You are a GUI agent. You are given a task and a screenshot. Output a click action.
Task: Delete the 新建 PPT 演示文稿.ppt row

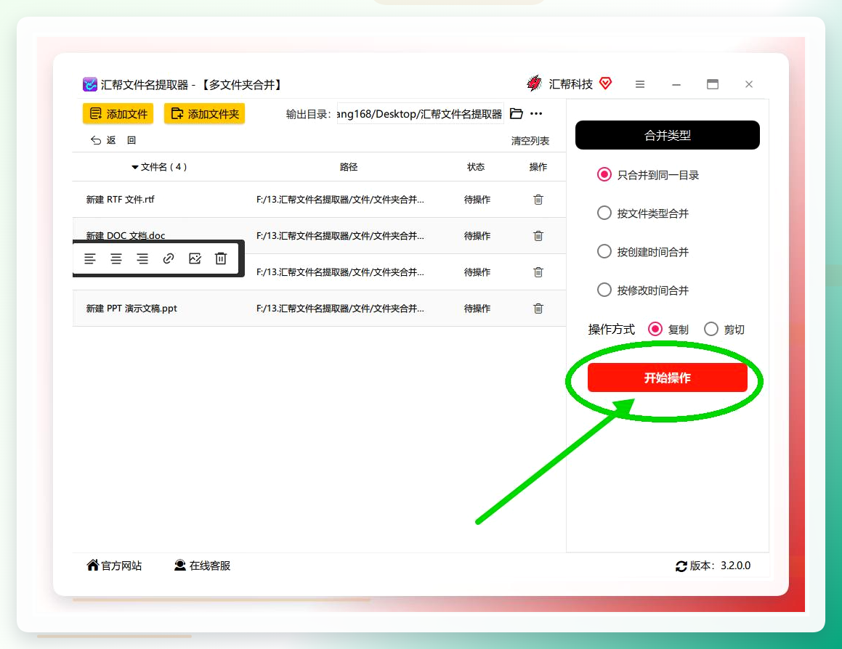[538, 309]
